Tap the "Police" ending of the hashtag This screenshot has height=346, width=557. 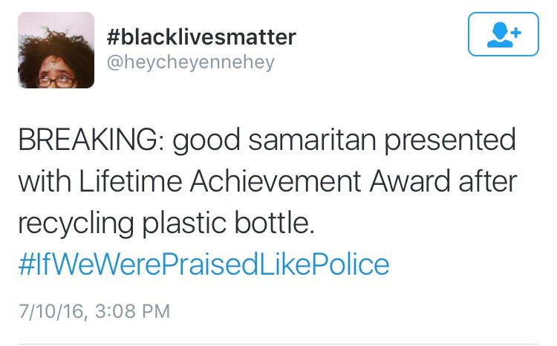pos(351,263)
